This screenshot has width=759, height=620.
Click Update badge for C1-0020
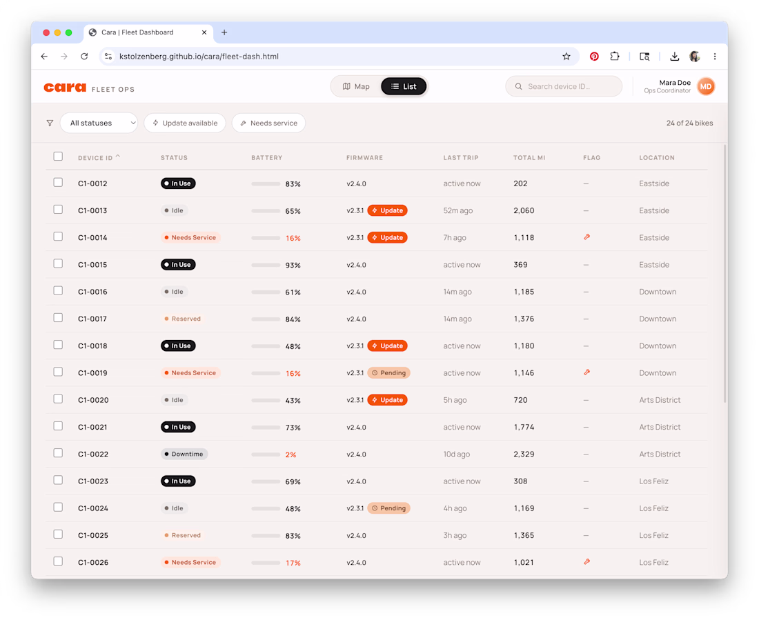pos(387,400)
